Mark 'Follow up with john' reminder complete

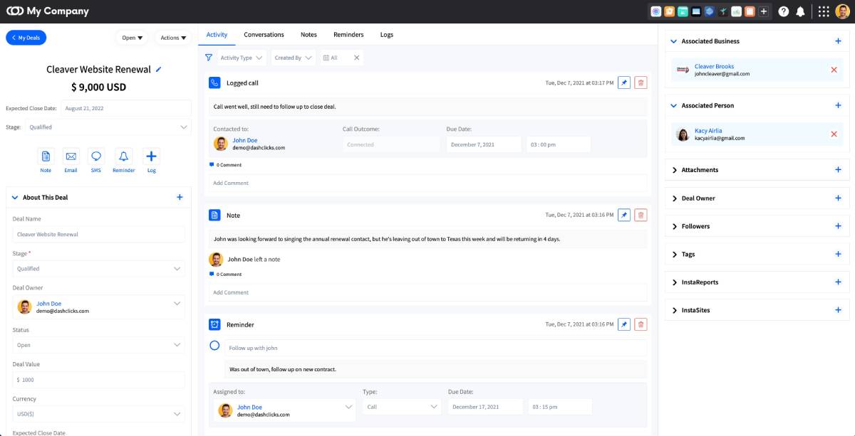click(x=214, y=346)
